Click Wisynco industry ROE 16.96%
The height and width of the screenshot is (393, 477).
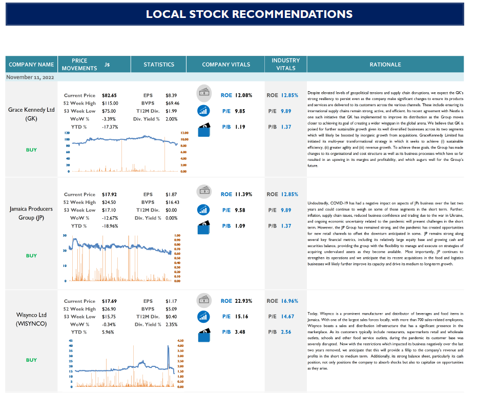coord(289,301)
